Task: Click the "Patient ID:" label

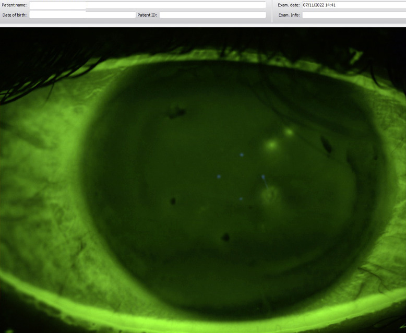Action: (x=147, y=15)
